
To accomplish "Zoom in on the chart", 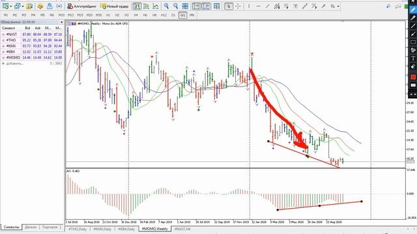I will tap(166, 6).
